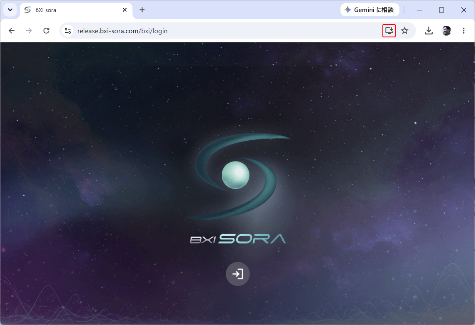The width and height of the screenshot is (475, 325).
Task: Open the Chrome three-dot menu
Action: (463, 31)
